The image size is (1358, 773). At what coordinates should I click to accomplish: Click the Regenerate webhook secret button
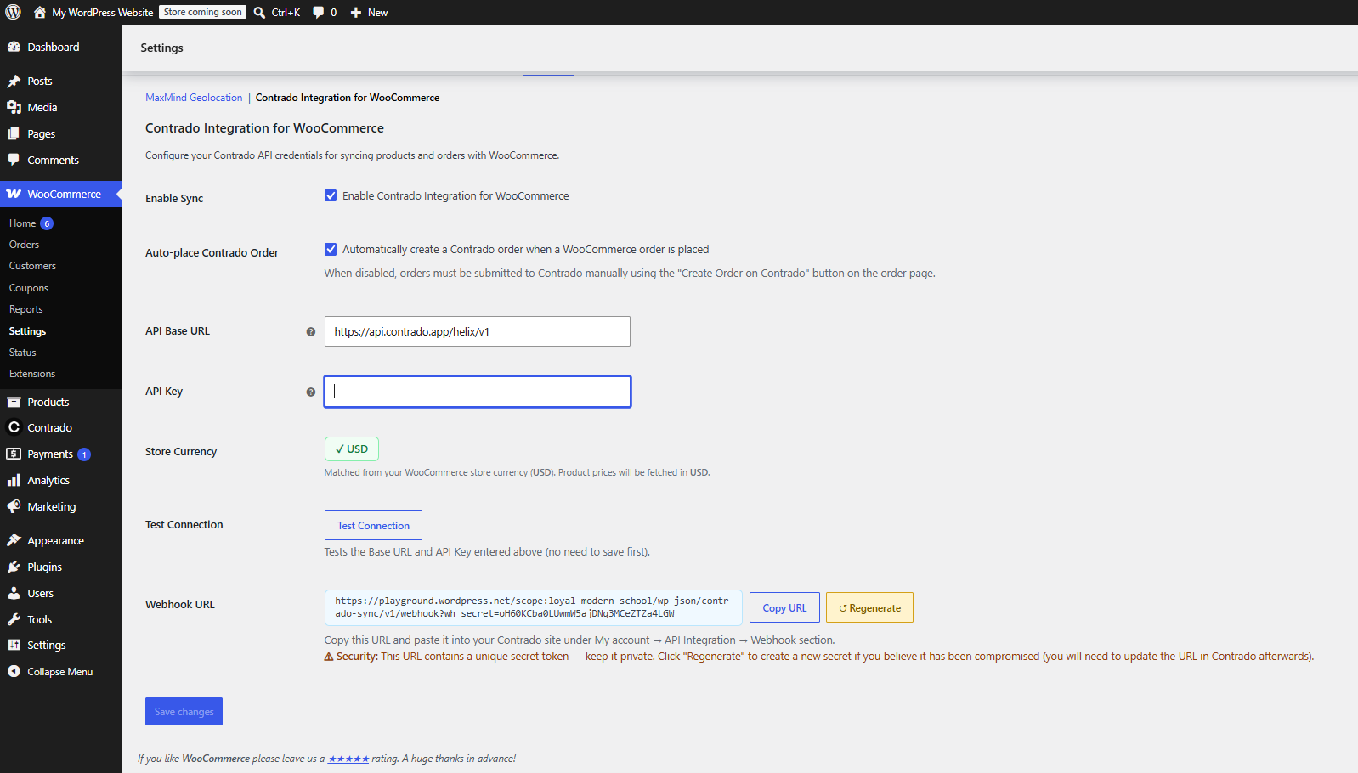click(869, 607)
